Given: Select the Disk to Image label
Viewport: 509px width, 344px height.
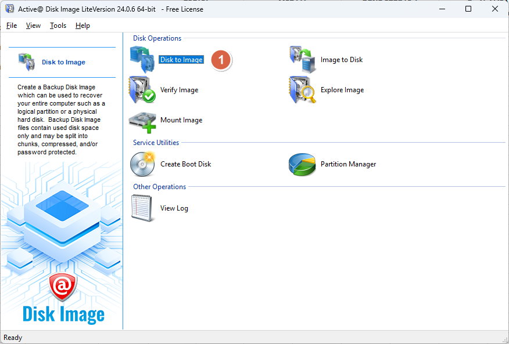Looking at the screenshot, I should (181, 60).
